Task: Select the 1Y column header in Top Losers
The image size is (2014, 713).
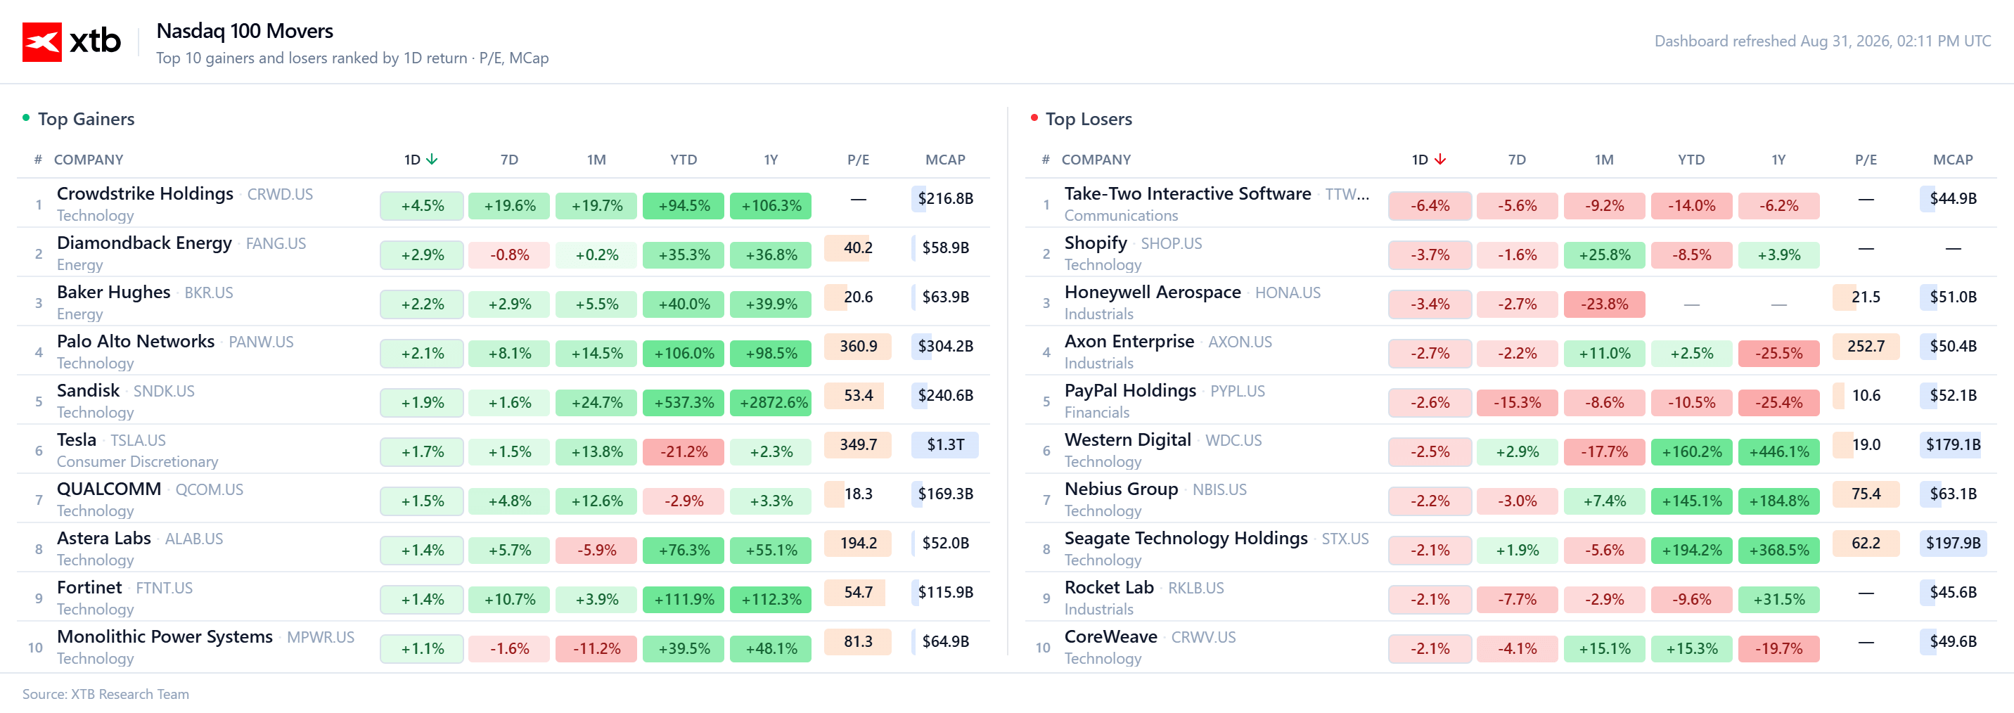Action: tap(1778, 160)
